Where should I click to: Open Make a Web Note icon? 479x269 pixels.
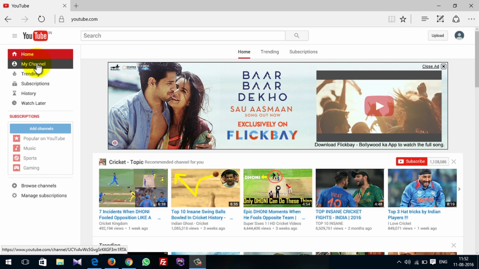(x=440, y=19)
